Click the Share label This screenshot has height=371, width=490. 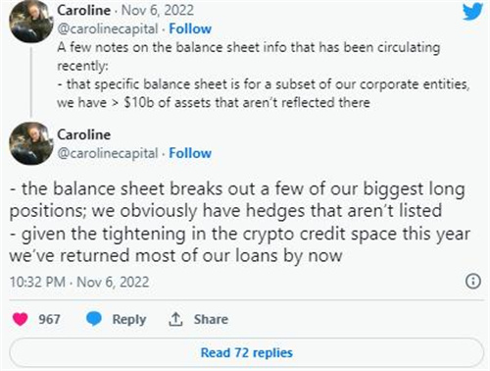[x=211, y=319]
